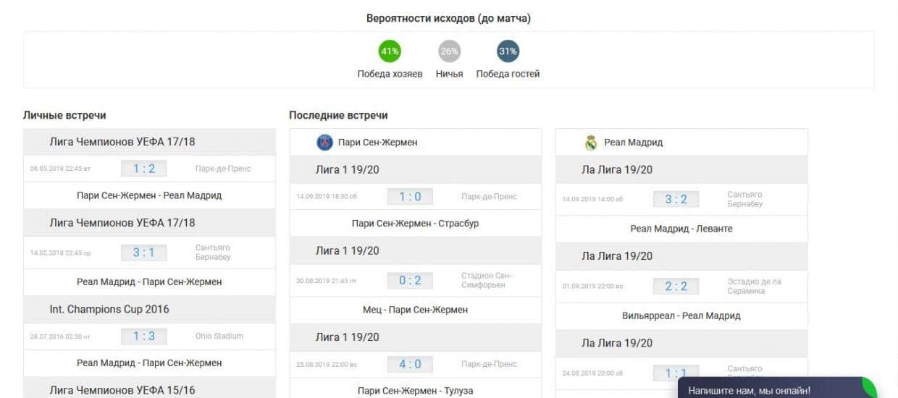Screen dimensions: 898x398
Task: Click 'Лига Чемпионов УЕФА 17/18' heading above 14.02.2018
Action: click(122, 222)
